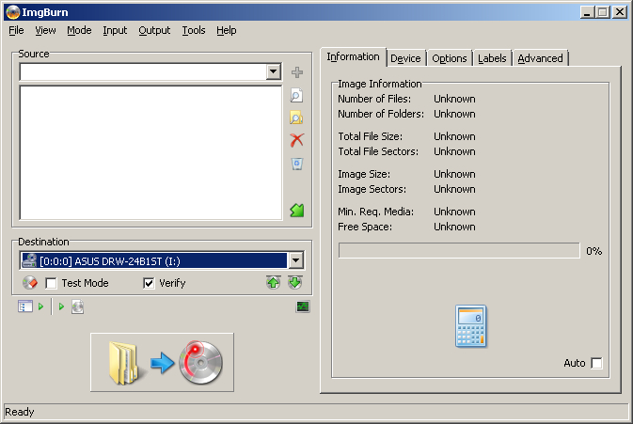Viewport: 633px width, 424px height.
Task: Click play arrow beside queue icon
Action: 61,306
